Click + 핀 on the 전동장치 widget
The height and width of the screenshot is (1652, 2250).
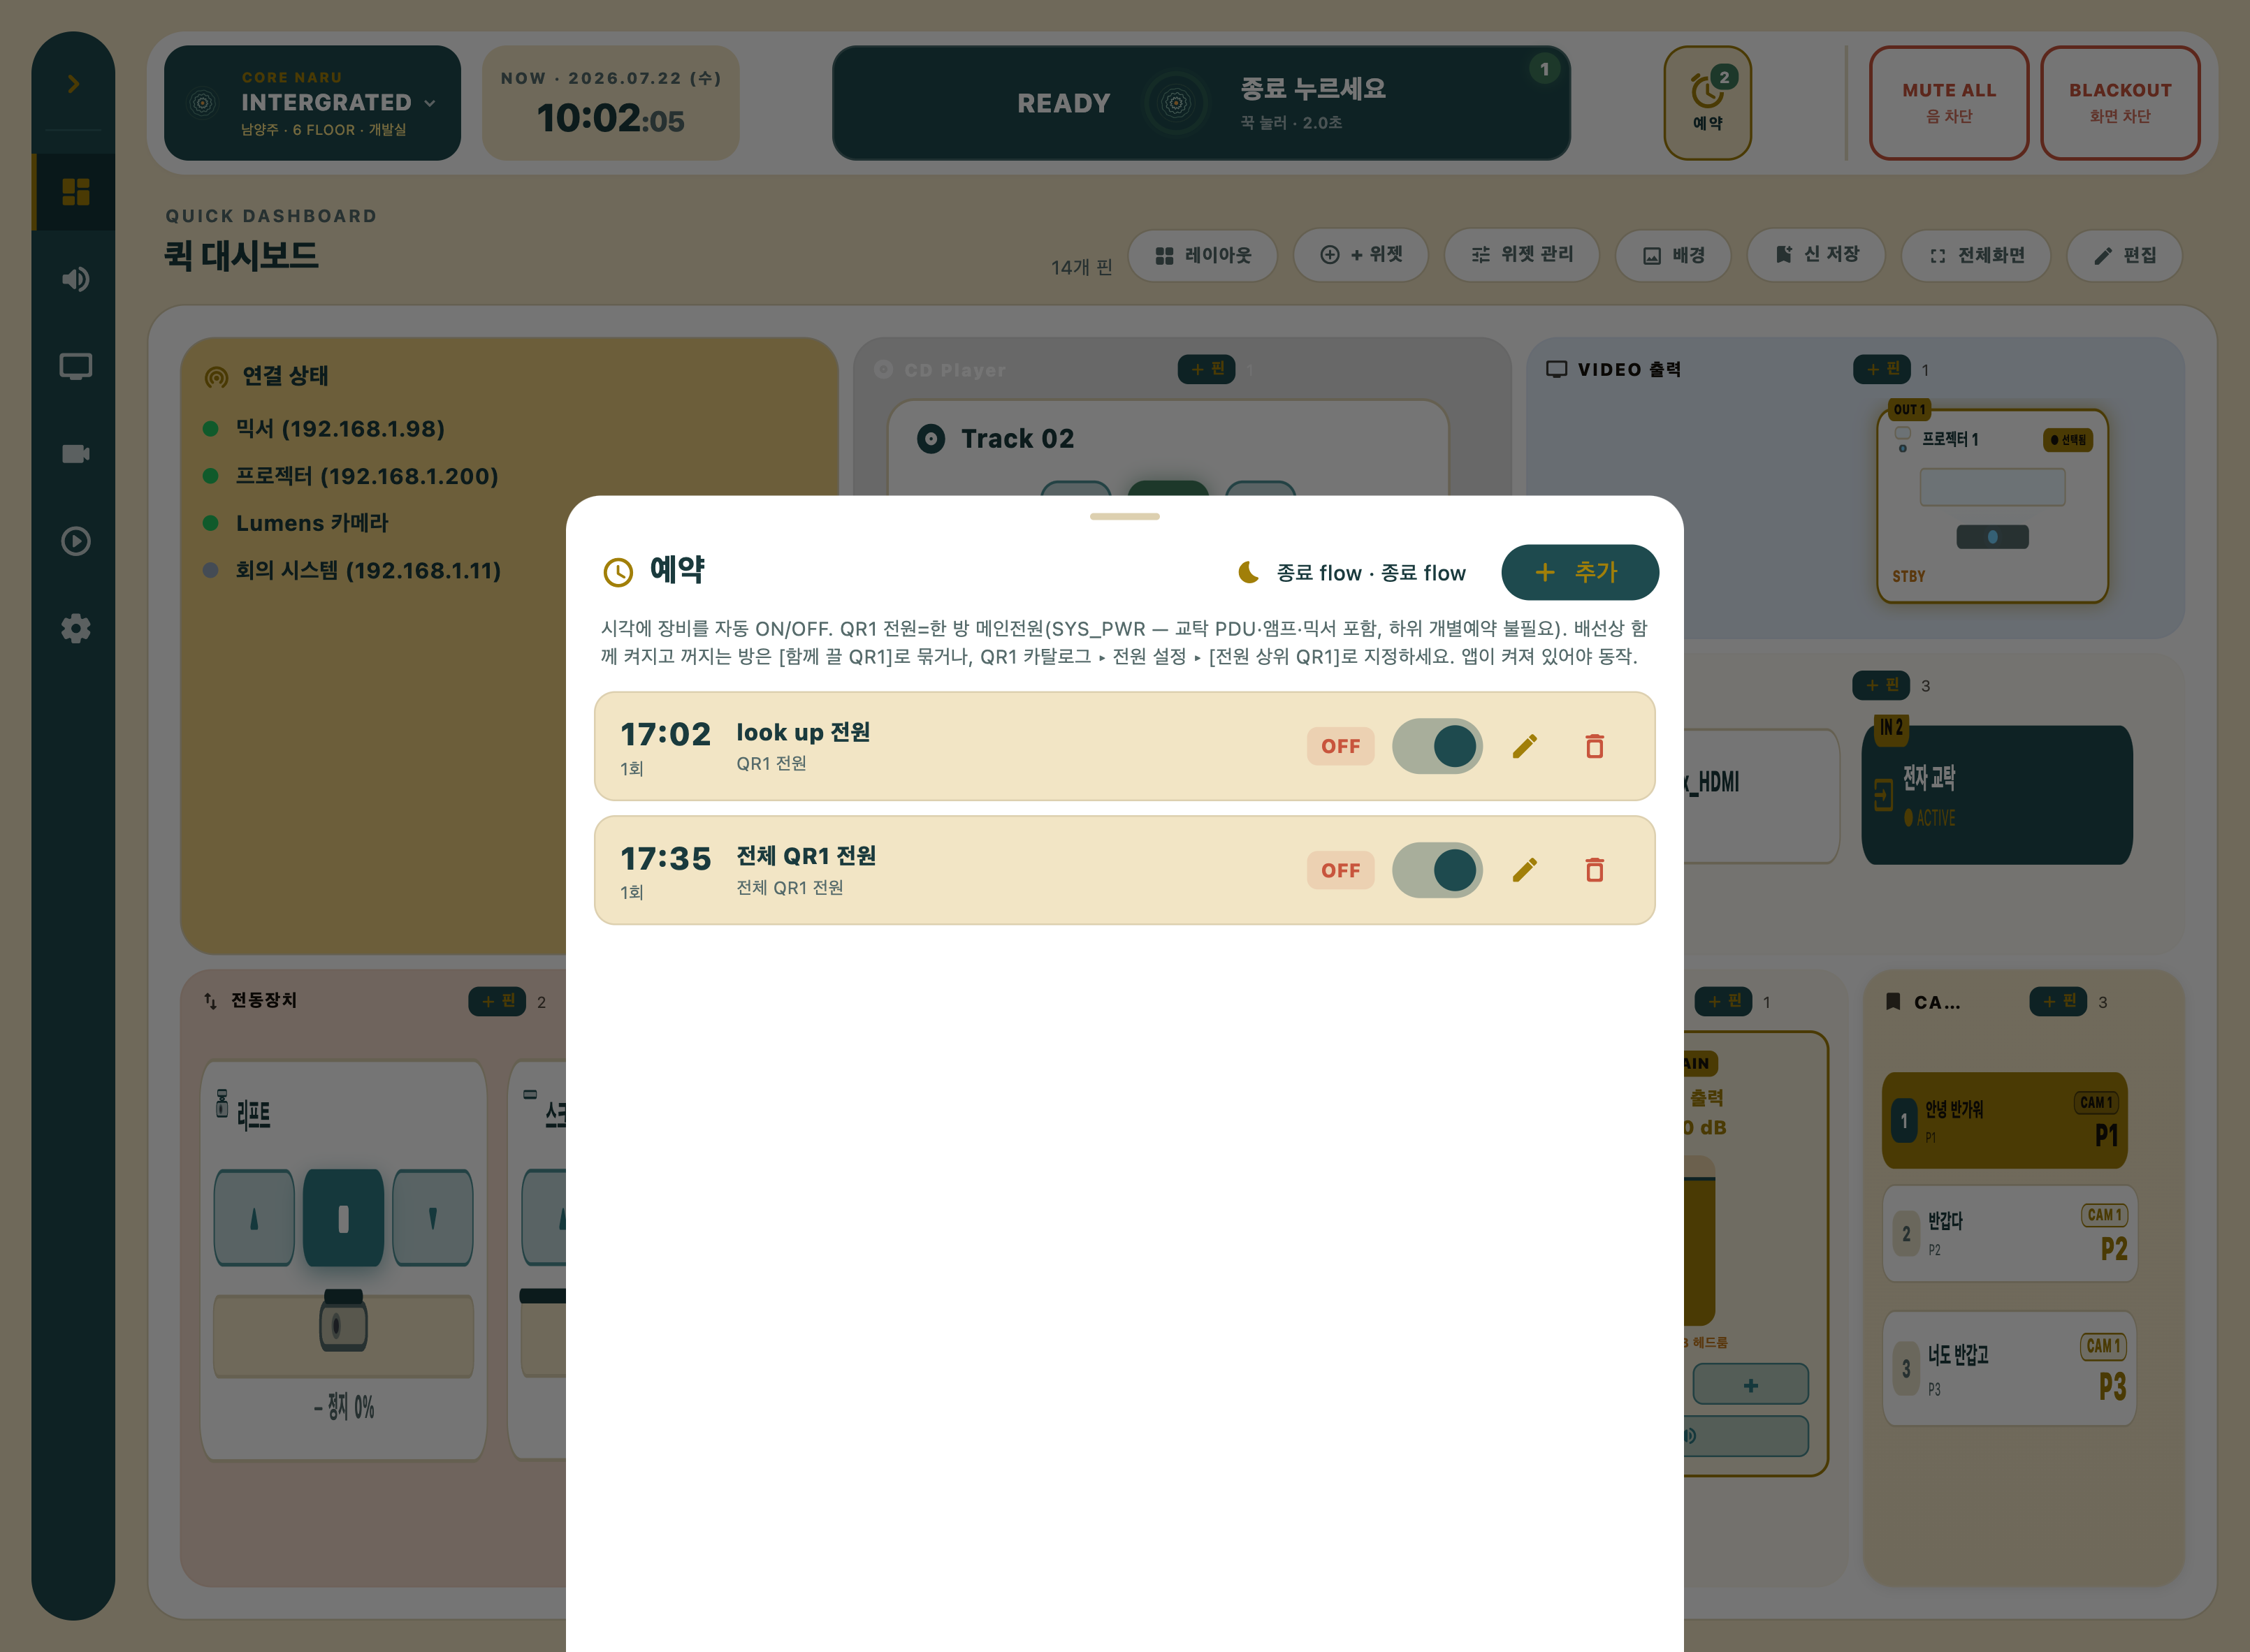click(x=498, y=1001)
